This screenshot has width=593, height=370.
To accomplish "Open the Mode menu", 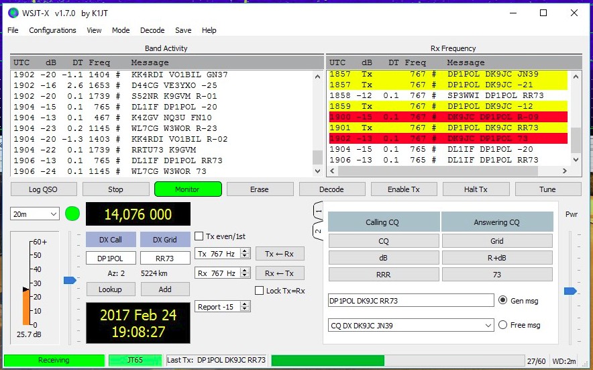I will (x=121, y=30).
